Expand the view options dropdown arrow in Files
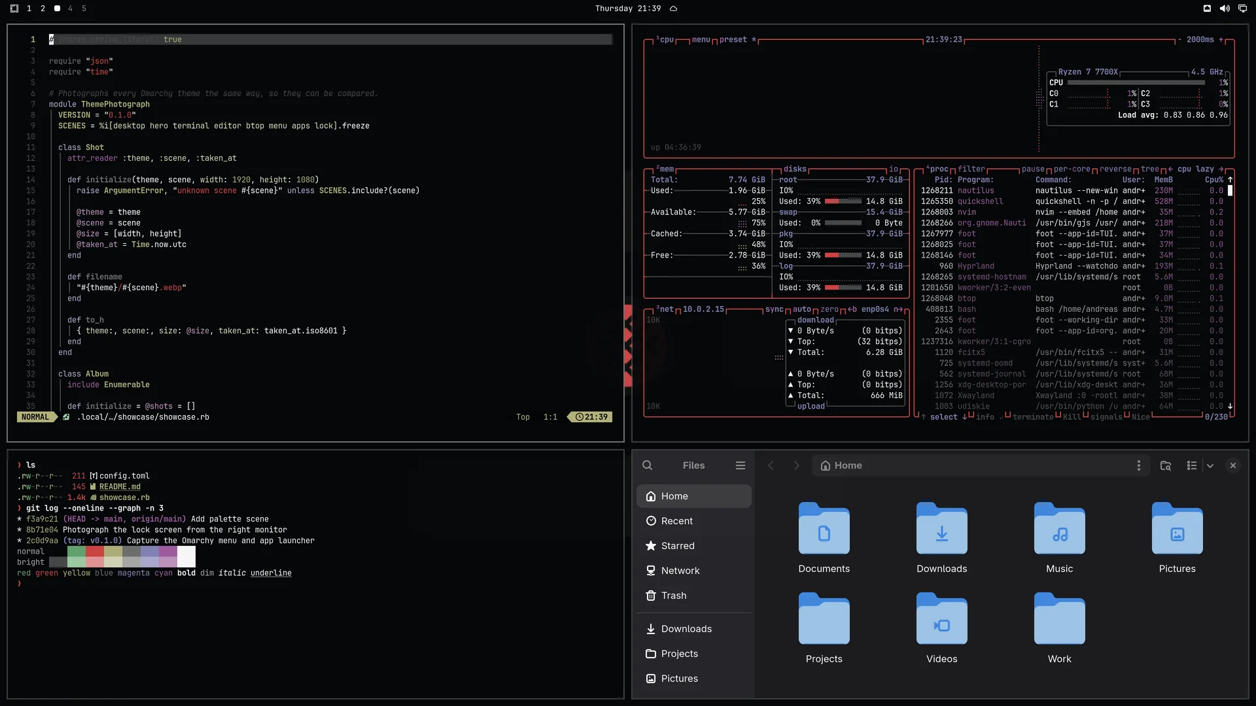The height and width of the screenshot is (706, 1256). (x=1210, y=466)
